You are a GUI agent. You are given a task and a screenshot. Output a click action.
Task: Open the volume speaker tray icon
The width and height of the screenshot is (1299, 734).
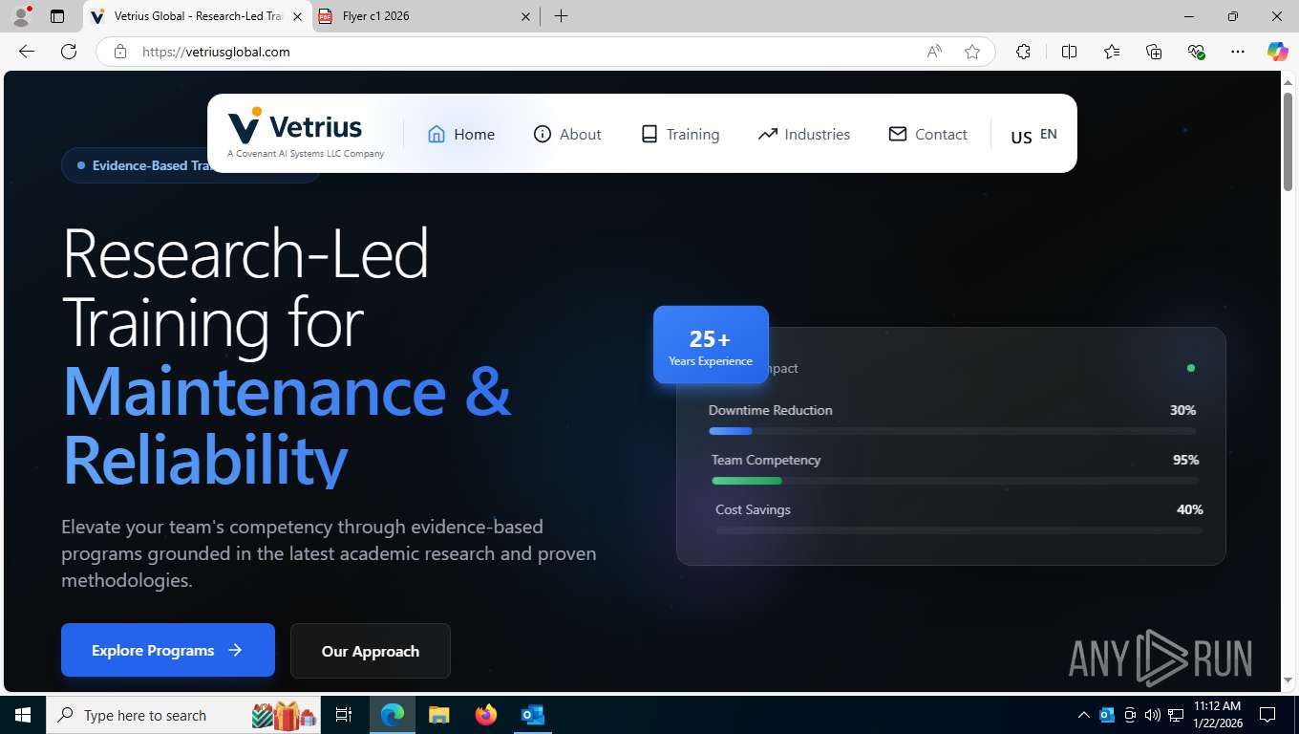(1153, 715)
